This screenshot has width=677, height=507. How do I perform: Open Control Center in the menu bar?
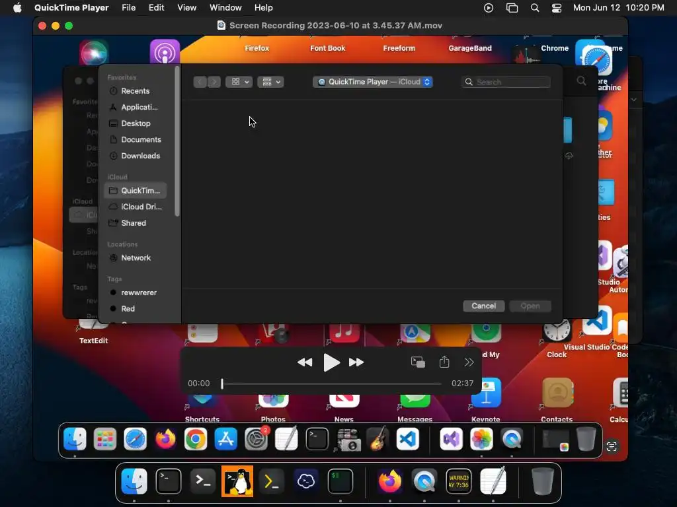point(557,8)
